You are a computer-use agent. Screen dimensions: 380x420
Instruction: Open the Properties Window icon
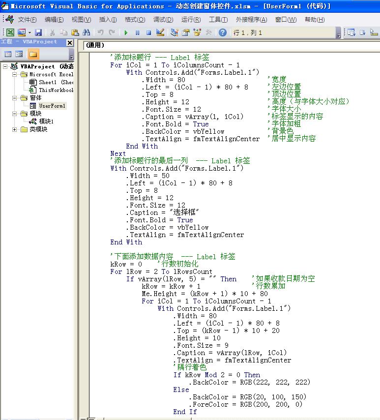click(x=186, y=32)
